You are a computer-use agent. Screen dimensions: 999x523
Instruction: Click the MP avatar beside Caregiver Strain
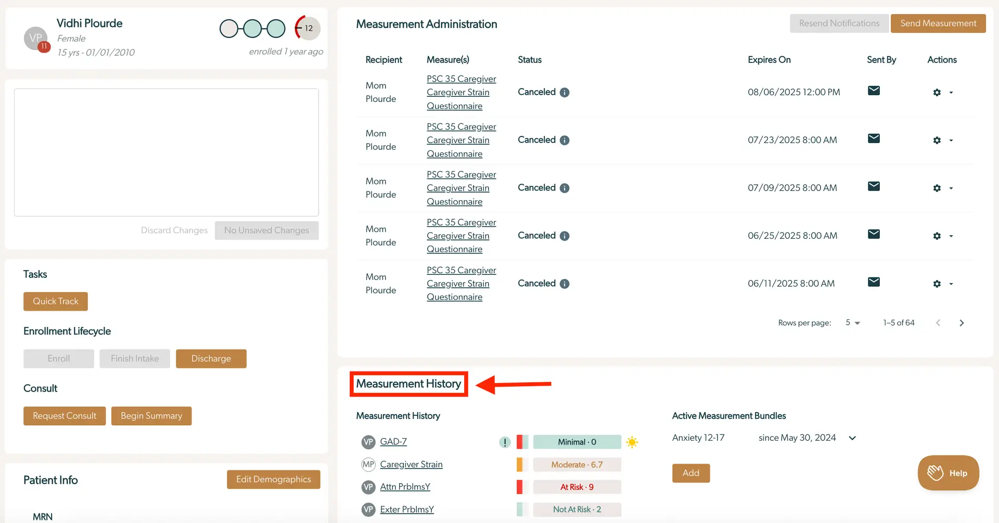[x=368, y=464]
